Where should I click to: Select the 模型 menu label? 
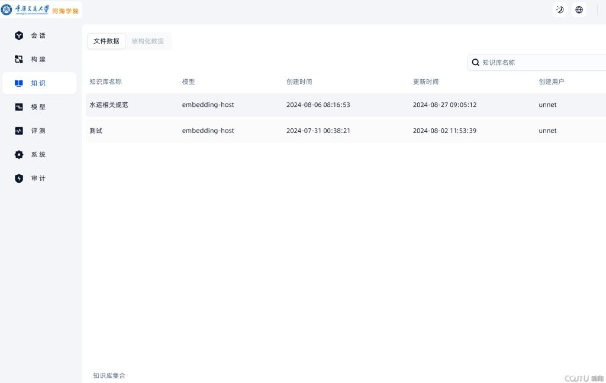pyautogui.click(x=38, y=107)
